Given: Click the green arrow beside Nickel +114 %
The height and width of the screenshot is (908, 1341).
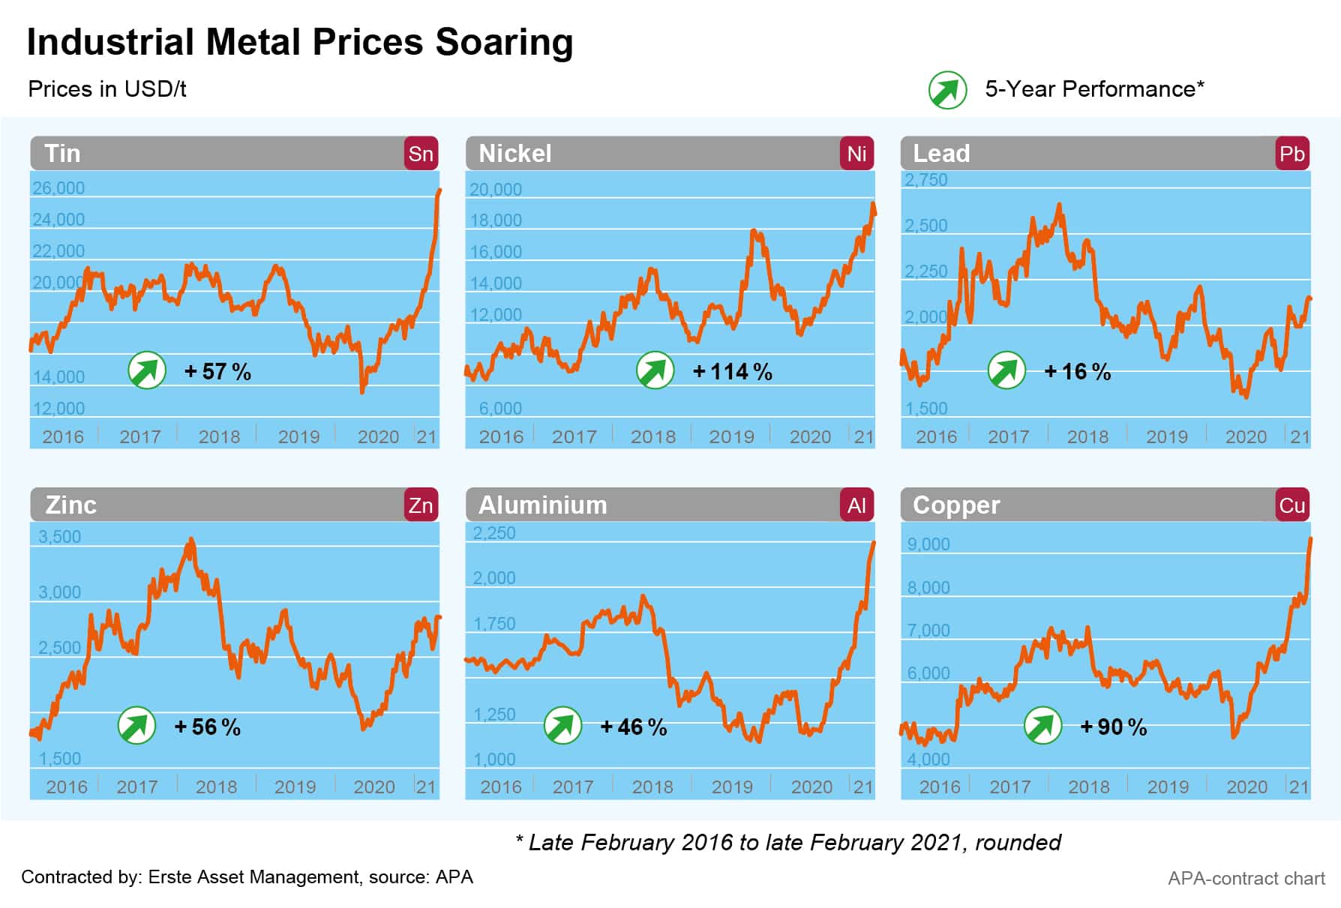Looking at the screenshot, I should pos(655,370).
